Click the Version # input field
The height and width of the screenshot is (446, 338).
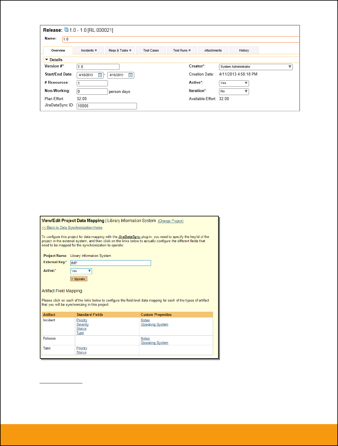[98, 67]
